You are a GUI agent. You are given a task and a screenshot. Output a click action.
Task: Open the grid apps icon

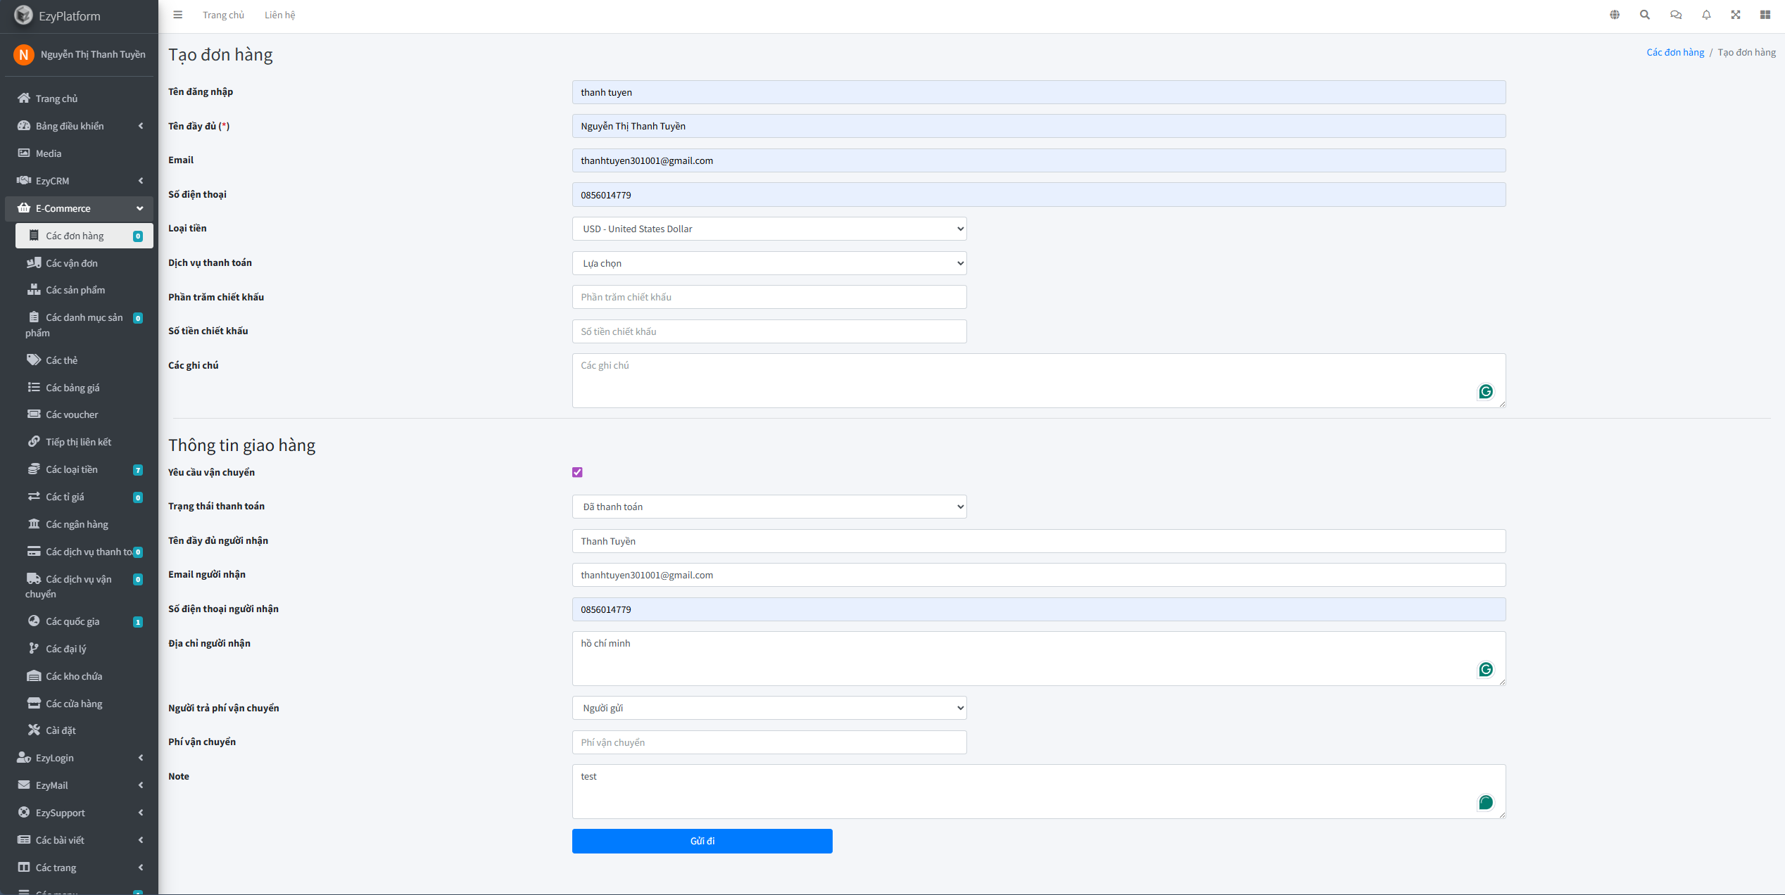coord(1765,15)
